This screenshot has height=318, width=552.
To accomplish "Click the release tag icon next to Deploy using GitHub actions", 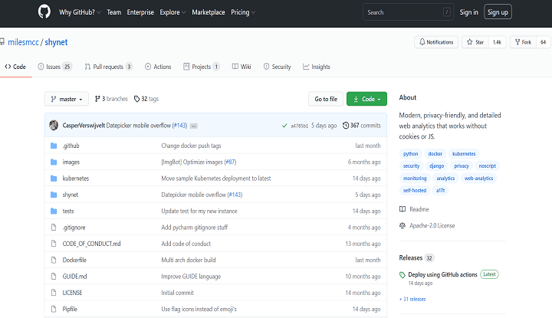I will (402, 275).
